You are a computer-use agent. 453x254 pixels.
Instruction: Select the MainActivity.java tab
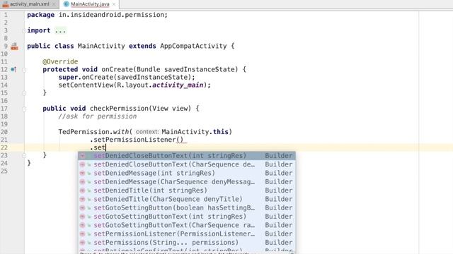(90, 4)
